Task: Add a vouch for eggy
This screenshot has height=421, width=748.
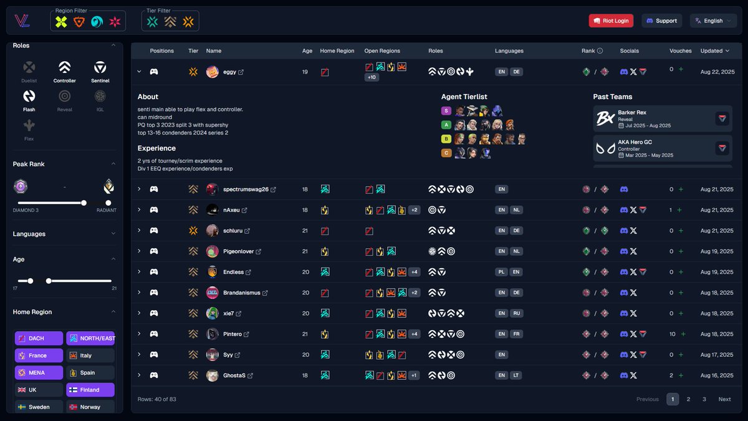Action: (681, 69)
